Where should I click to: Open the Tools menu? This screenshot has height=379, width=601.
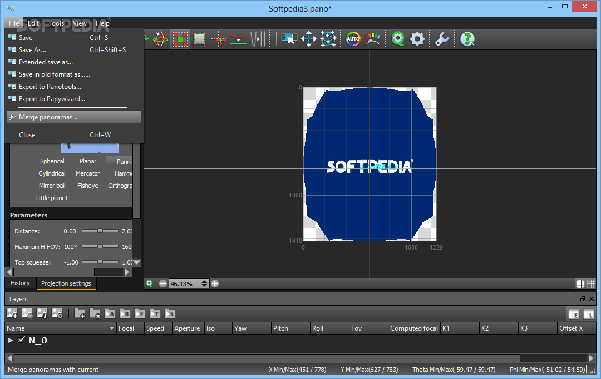pyautogui.click(x=56, y=23)
